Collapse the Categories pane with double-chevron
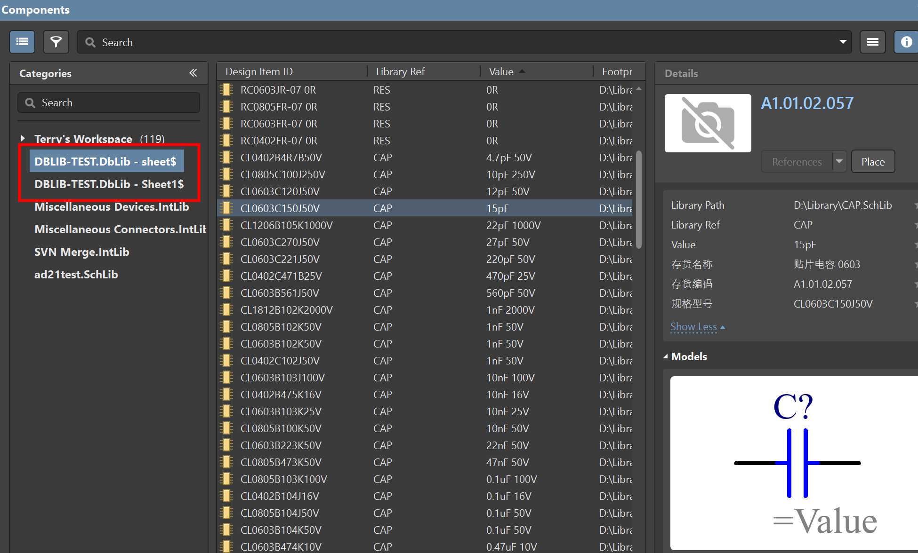The height and width of the screenshot is (553, 918). (193, 73)
